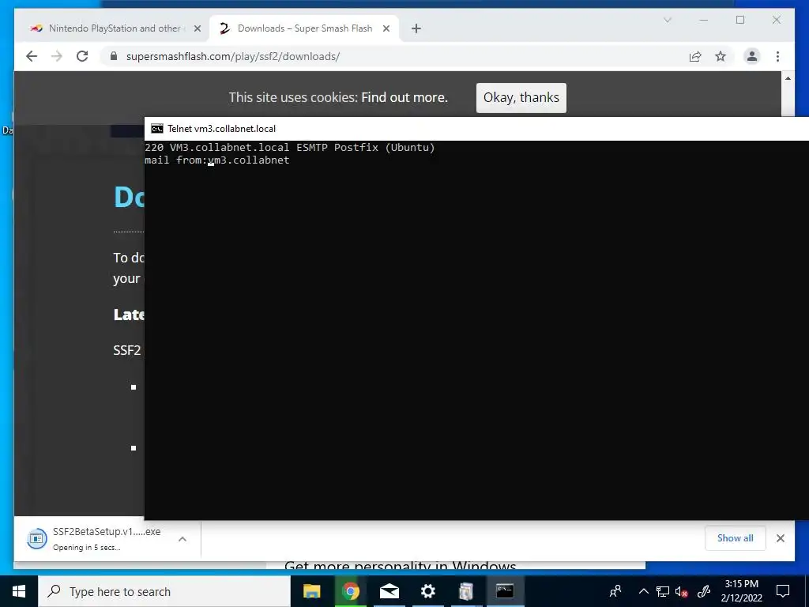Open File Explorer from the taskbar

(311, 591)
